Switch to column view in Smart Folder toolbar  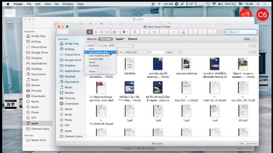tap(101, 32)
